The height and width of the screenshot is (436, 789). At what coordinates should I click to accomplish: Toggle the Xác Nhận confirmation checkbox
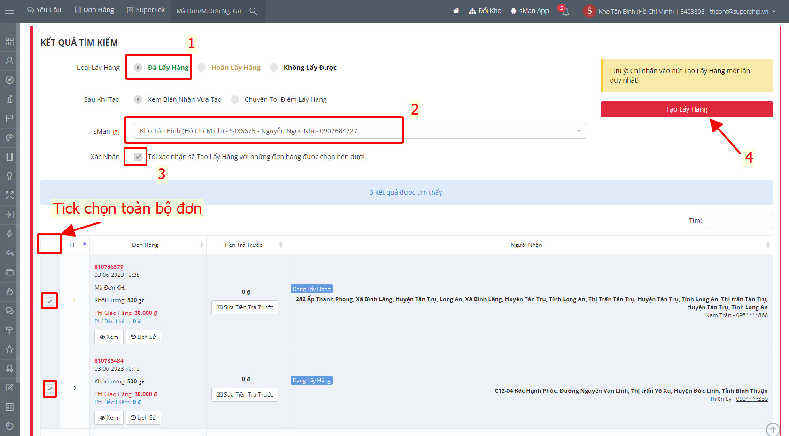[x=138, y=157]
